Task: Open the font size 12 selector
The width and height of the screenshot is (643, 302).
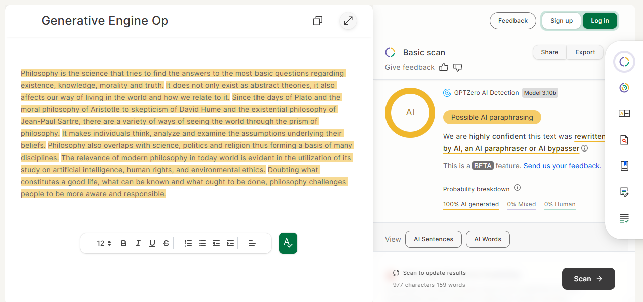Action: click(x=104, y=243)
